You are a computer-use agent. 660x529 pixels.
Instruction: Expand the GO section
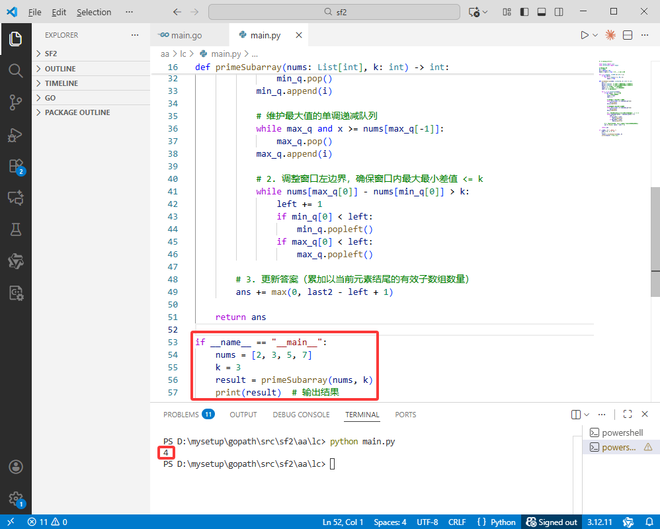(x=91, y=98)
